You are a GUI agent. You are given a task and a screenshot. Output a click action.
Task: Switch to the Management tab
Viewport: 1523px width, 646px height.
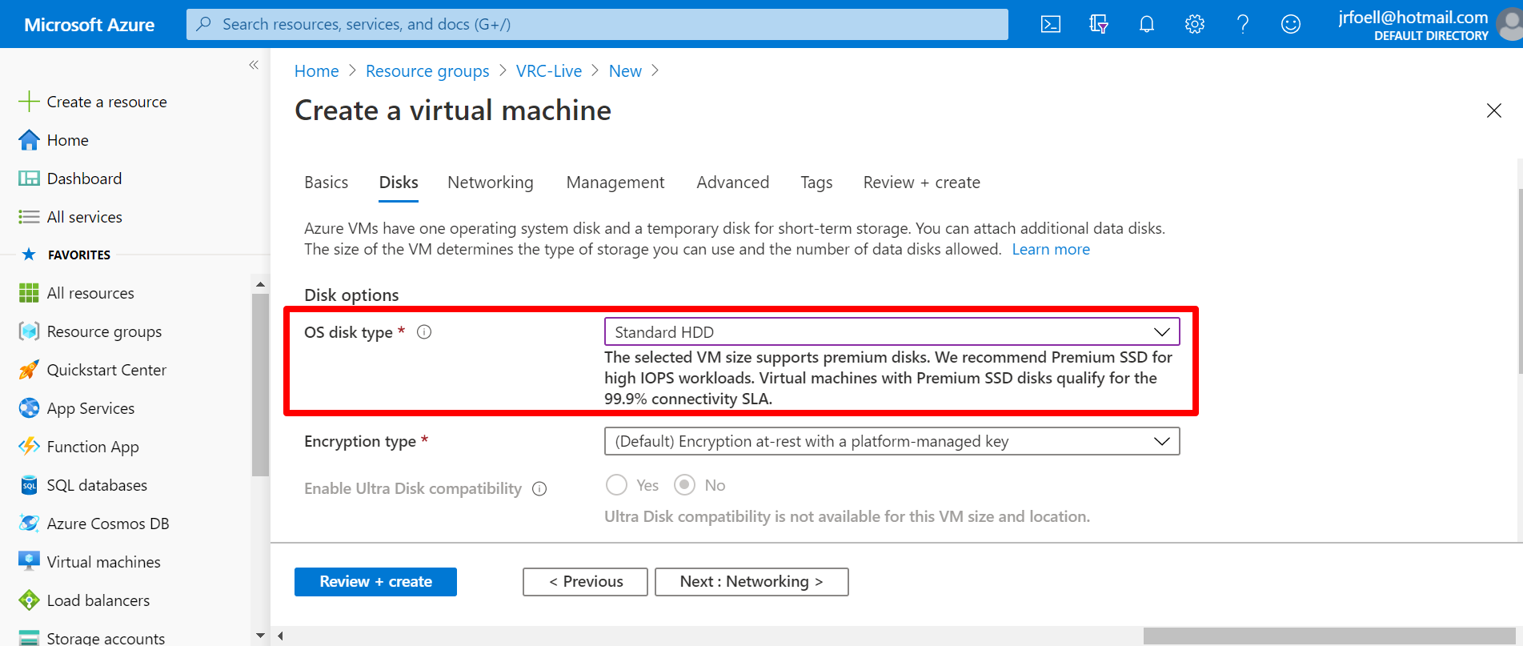point(615,183)
